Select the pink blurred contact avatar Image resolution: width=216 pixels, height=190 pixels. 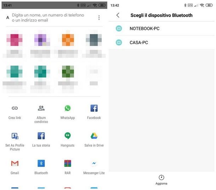click(15, 40)
